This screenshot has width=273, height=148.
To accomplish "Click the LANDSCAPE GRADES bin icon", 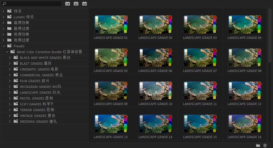I will (16, 92).
